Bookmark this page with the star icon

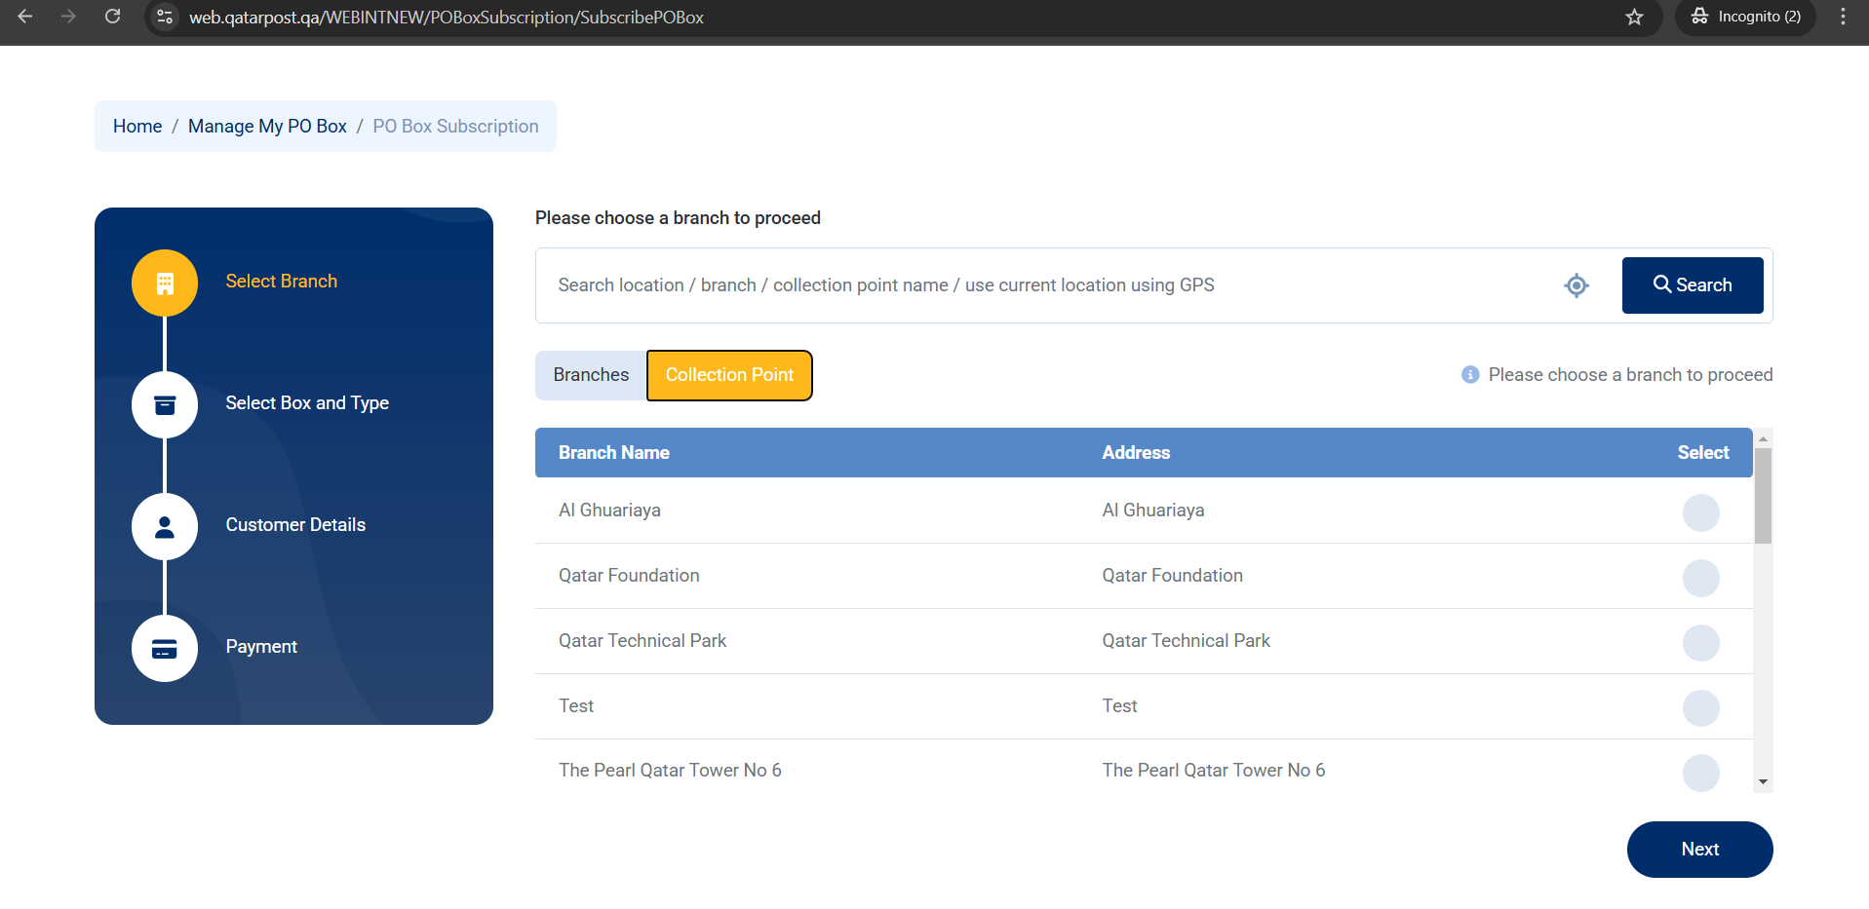click(1634, 17)
